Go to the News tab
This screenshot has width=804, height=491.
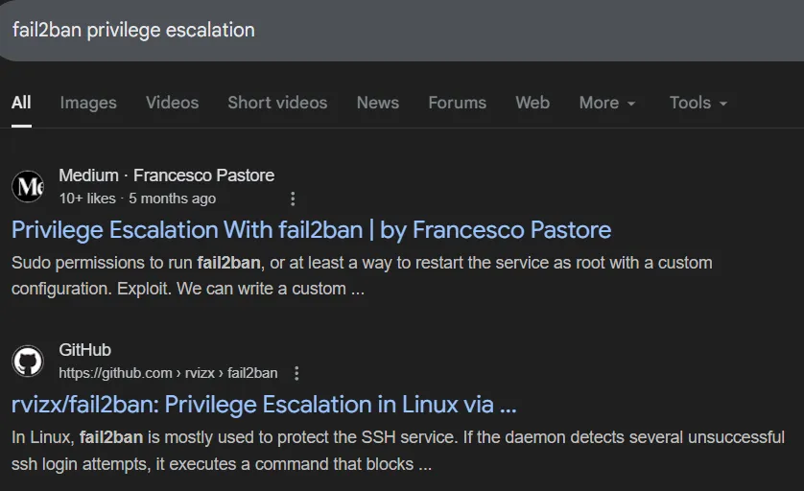pos(377,103)
